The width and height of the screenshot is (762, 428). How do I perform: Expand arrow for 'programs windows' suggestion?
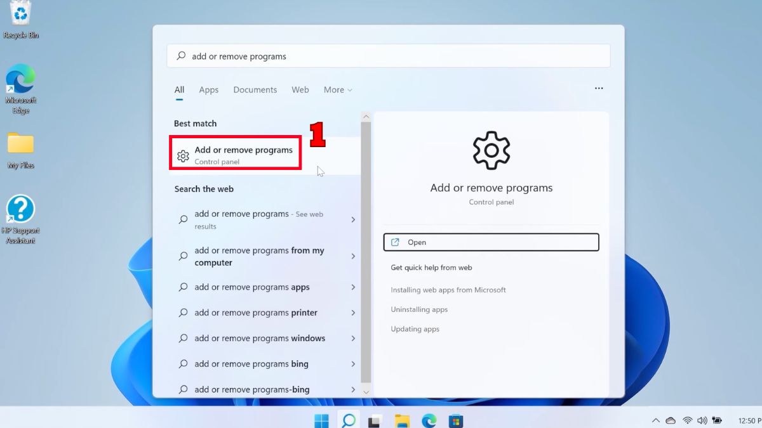coord(353,339)
